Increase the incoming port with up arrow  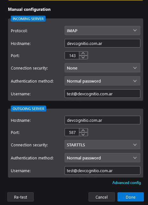tap(83, 54)
